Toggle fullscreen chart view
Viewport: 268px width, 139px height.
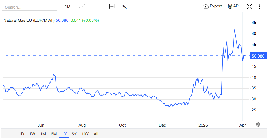click(x=250, y=6)
